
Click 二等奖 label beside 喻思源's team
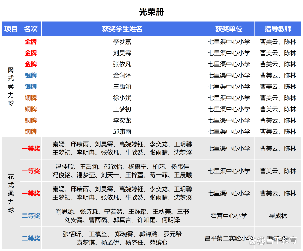(x=31, y=216)
